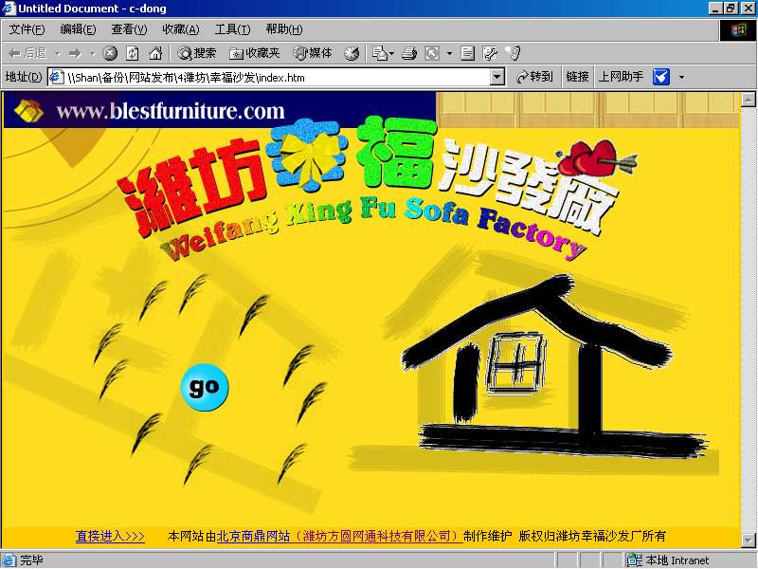Open the dropdown arrow after the blue checkmark icon
The image size is (758, 569).
tap(681, 77)
